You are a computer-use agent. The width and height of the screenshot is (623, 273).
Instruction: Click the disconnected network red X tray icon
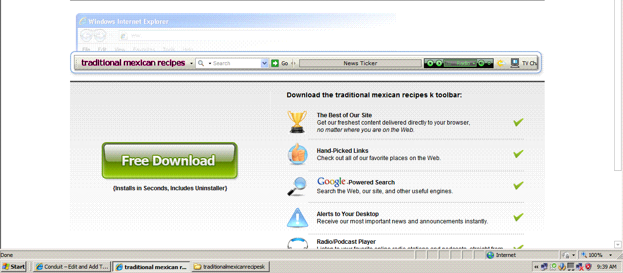pos(580,267)
